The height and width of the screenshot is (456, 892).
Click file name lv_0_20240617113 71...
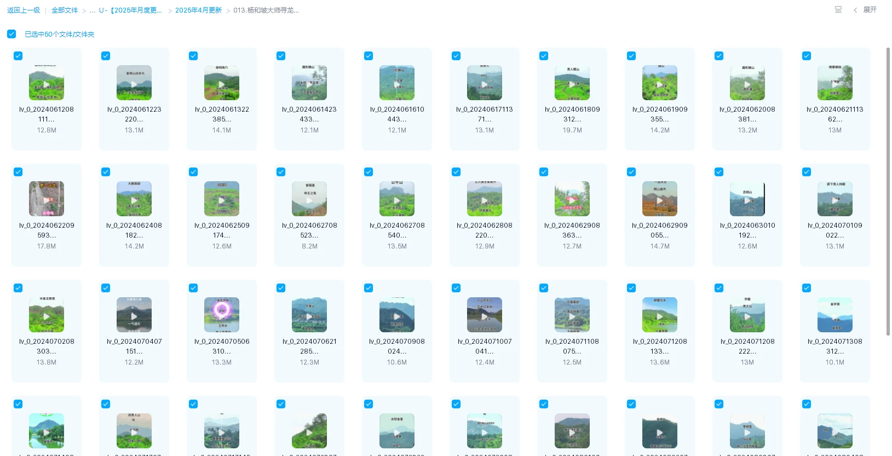click(x=485, y=114)
